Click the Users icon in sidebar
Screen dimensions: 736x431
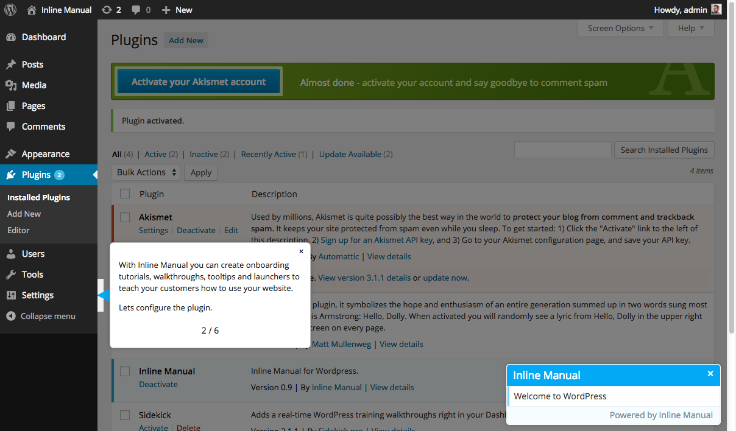pyautogui.click(x=11, y=254)
